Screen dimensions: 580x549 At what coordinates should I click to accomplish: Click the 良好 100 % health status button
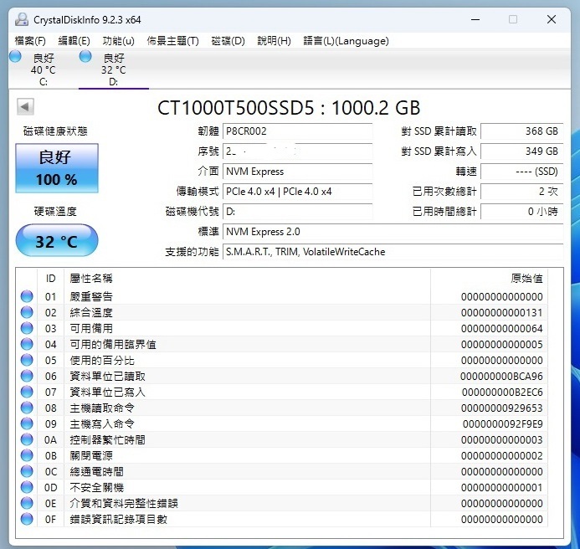[x=57, y=169]
